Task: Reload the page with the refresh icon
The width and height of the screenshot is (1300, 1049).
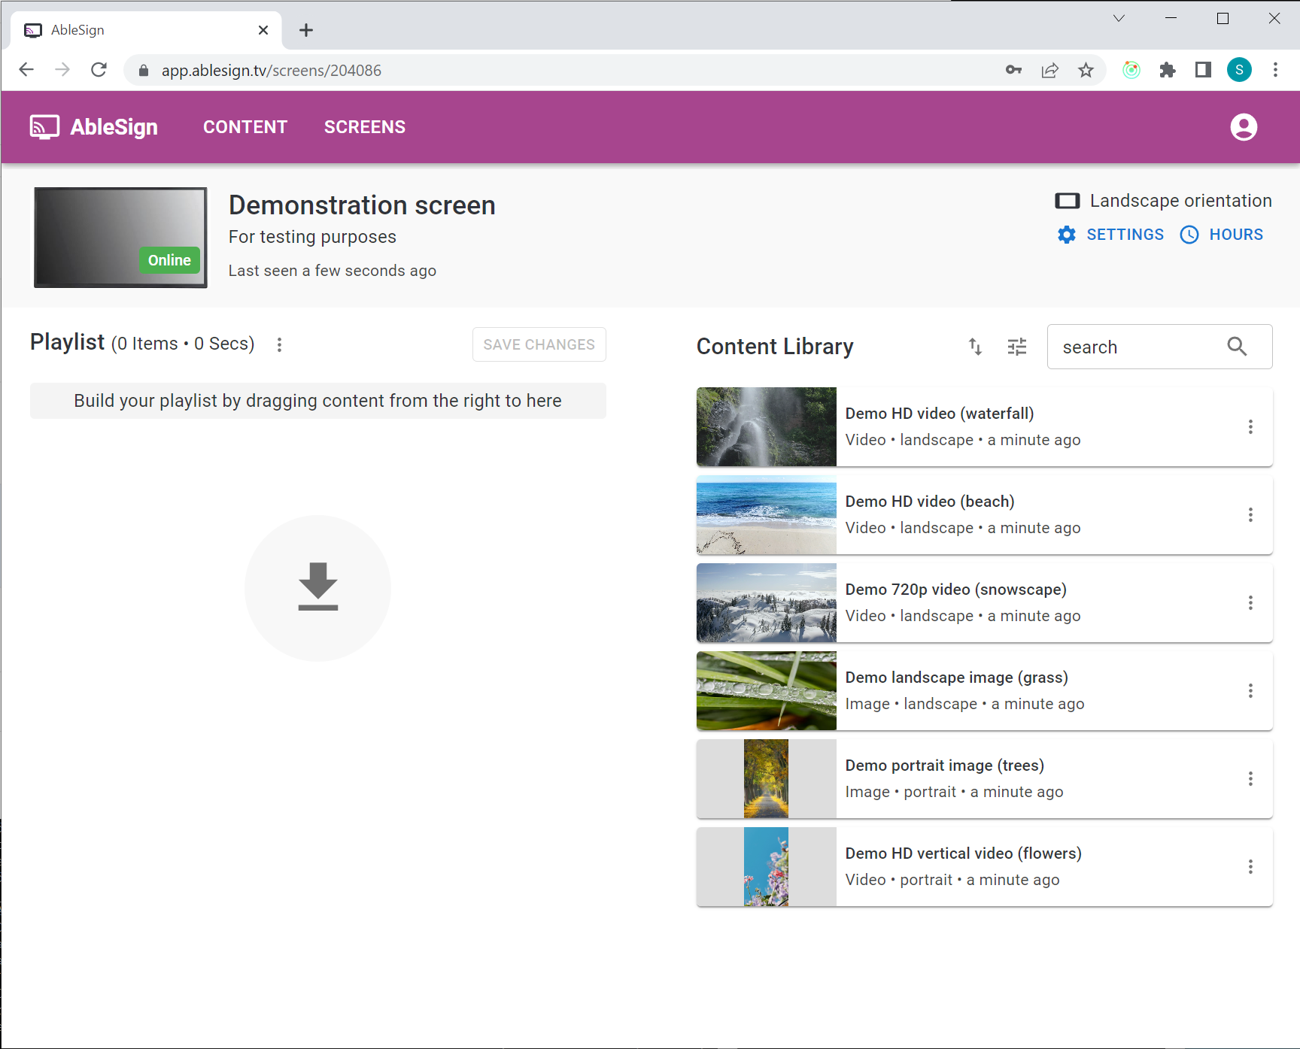Action: (99, 70)
